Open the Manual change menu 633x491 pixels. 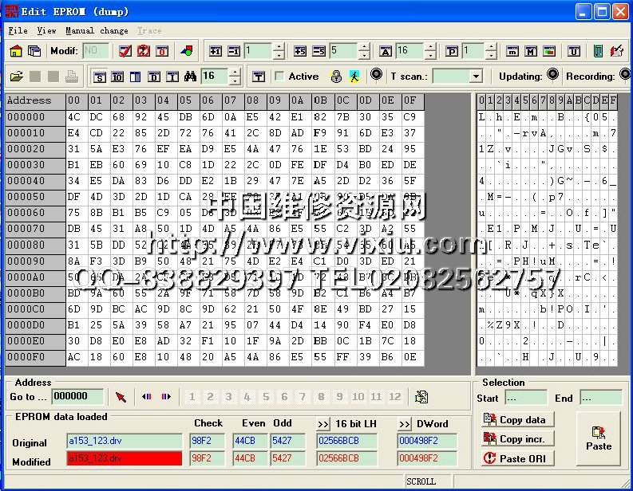(97, 30)
